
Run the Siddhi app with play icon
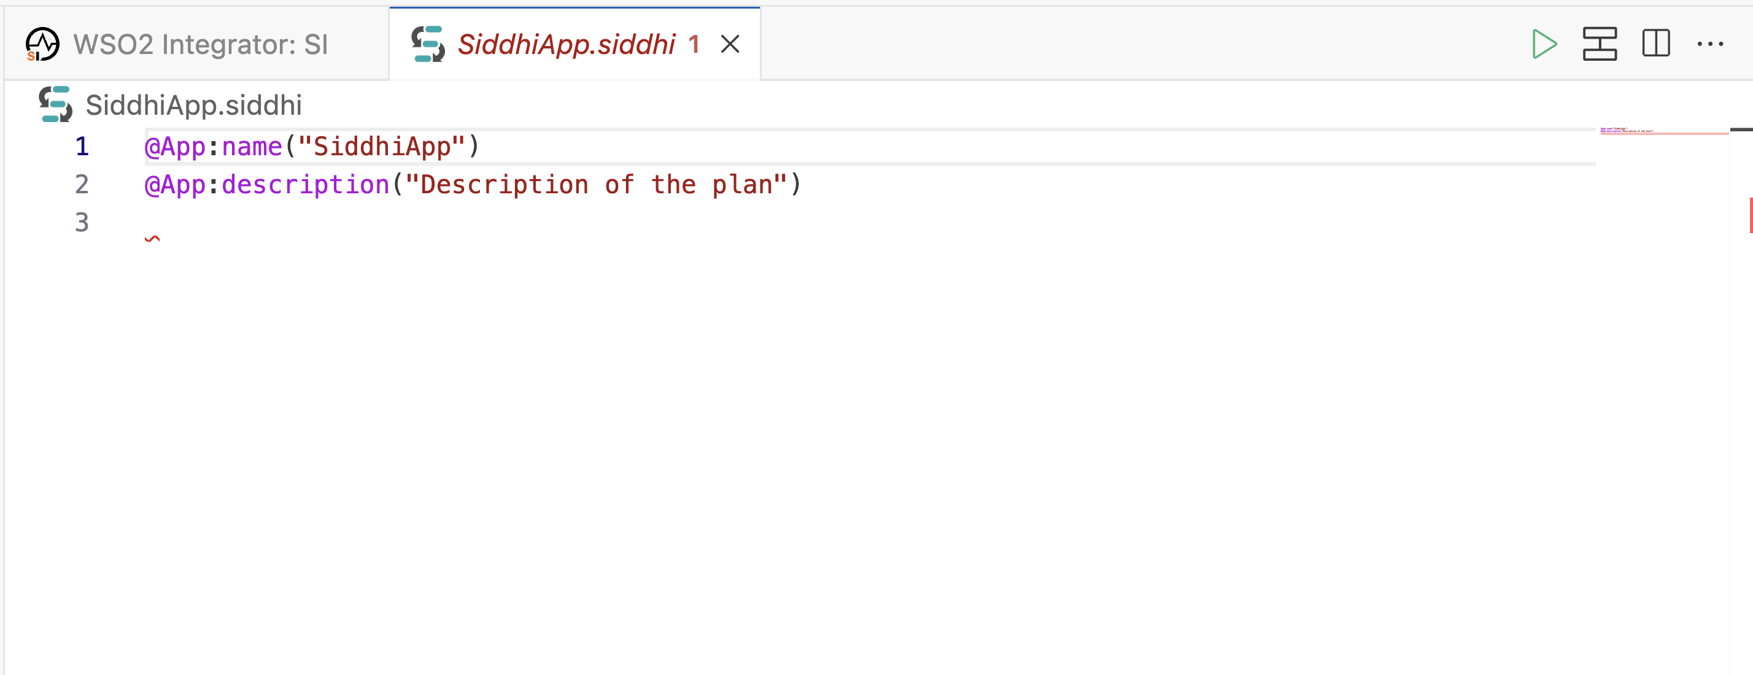click(x=1544, y=44)
